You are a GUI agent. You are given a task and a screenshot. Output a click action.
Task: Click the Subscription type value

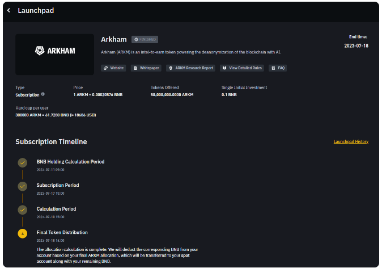pyautogui.click(x=27, y=95)
